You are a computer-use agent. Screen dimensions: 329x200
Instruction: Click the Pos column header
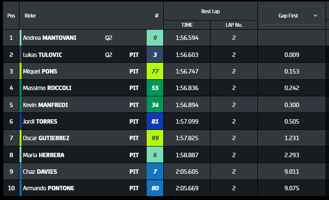click(x=11, y=16)
